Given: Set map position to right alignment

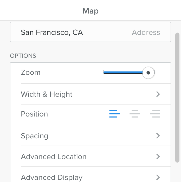Looking at the screenshot, I should click(155, 114).
